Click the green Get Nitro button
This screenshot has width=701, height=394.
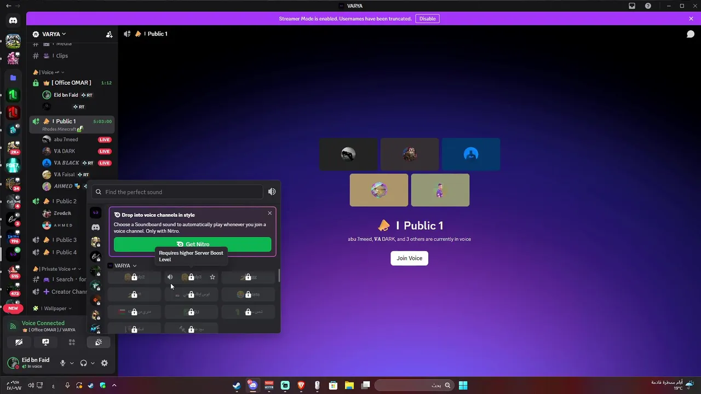pyautogui.click(x=192, y=244)
